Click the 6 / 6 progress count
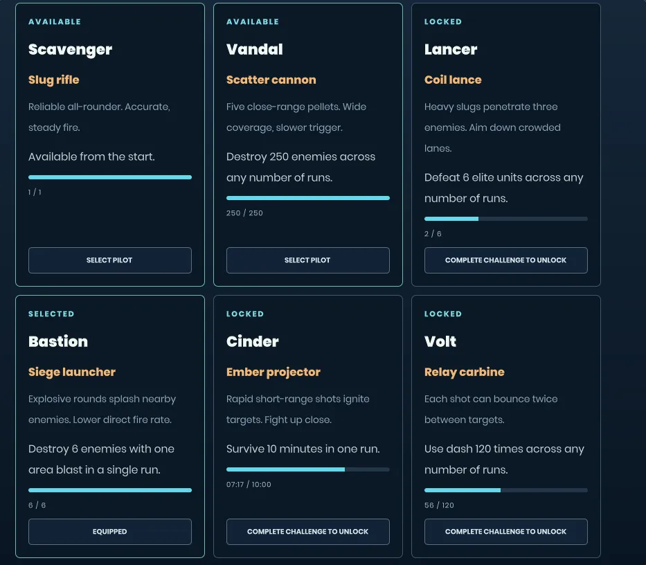The width and height of the screenshot is (646, 565). pyautogui.click(x=37, y=505)
